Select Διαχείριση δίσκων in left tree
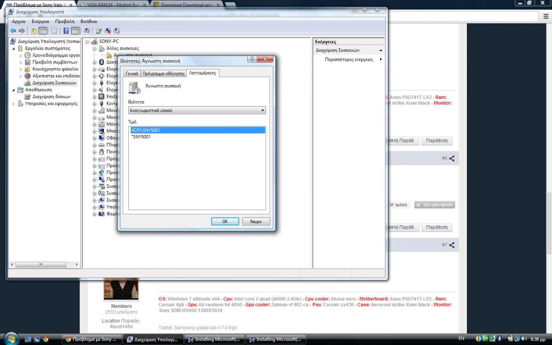The height and width of the screenshot is (345, 552). pos(51,97)
